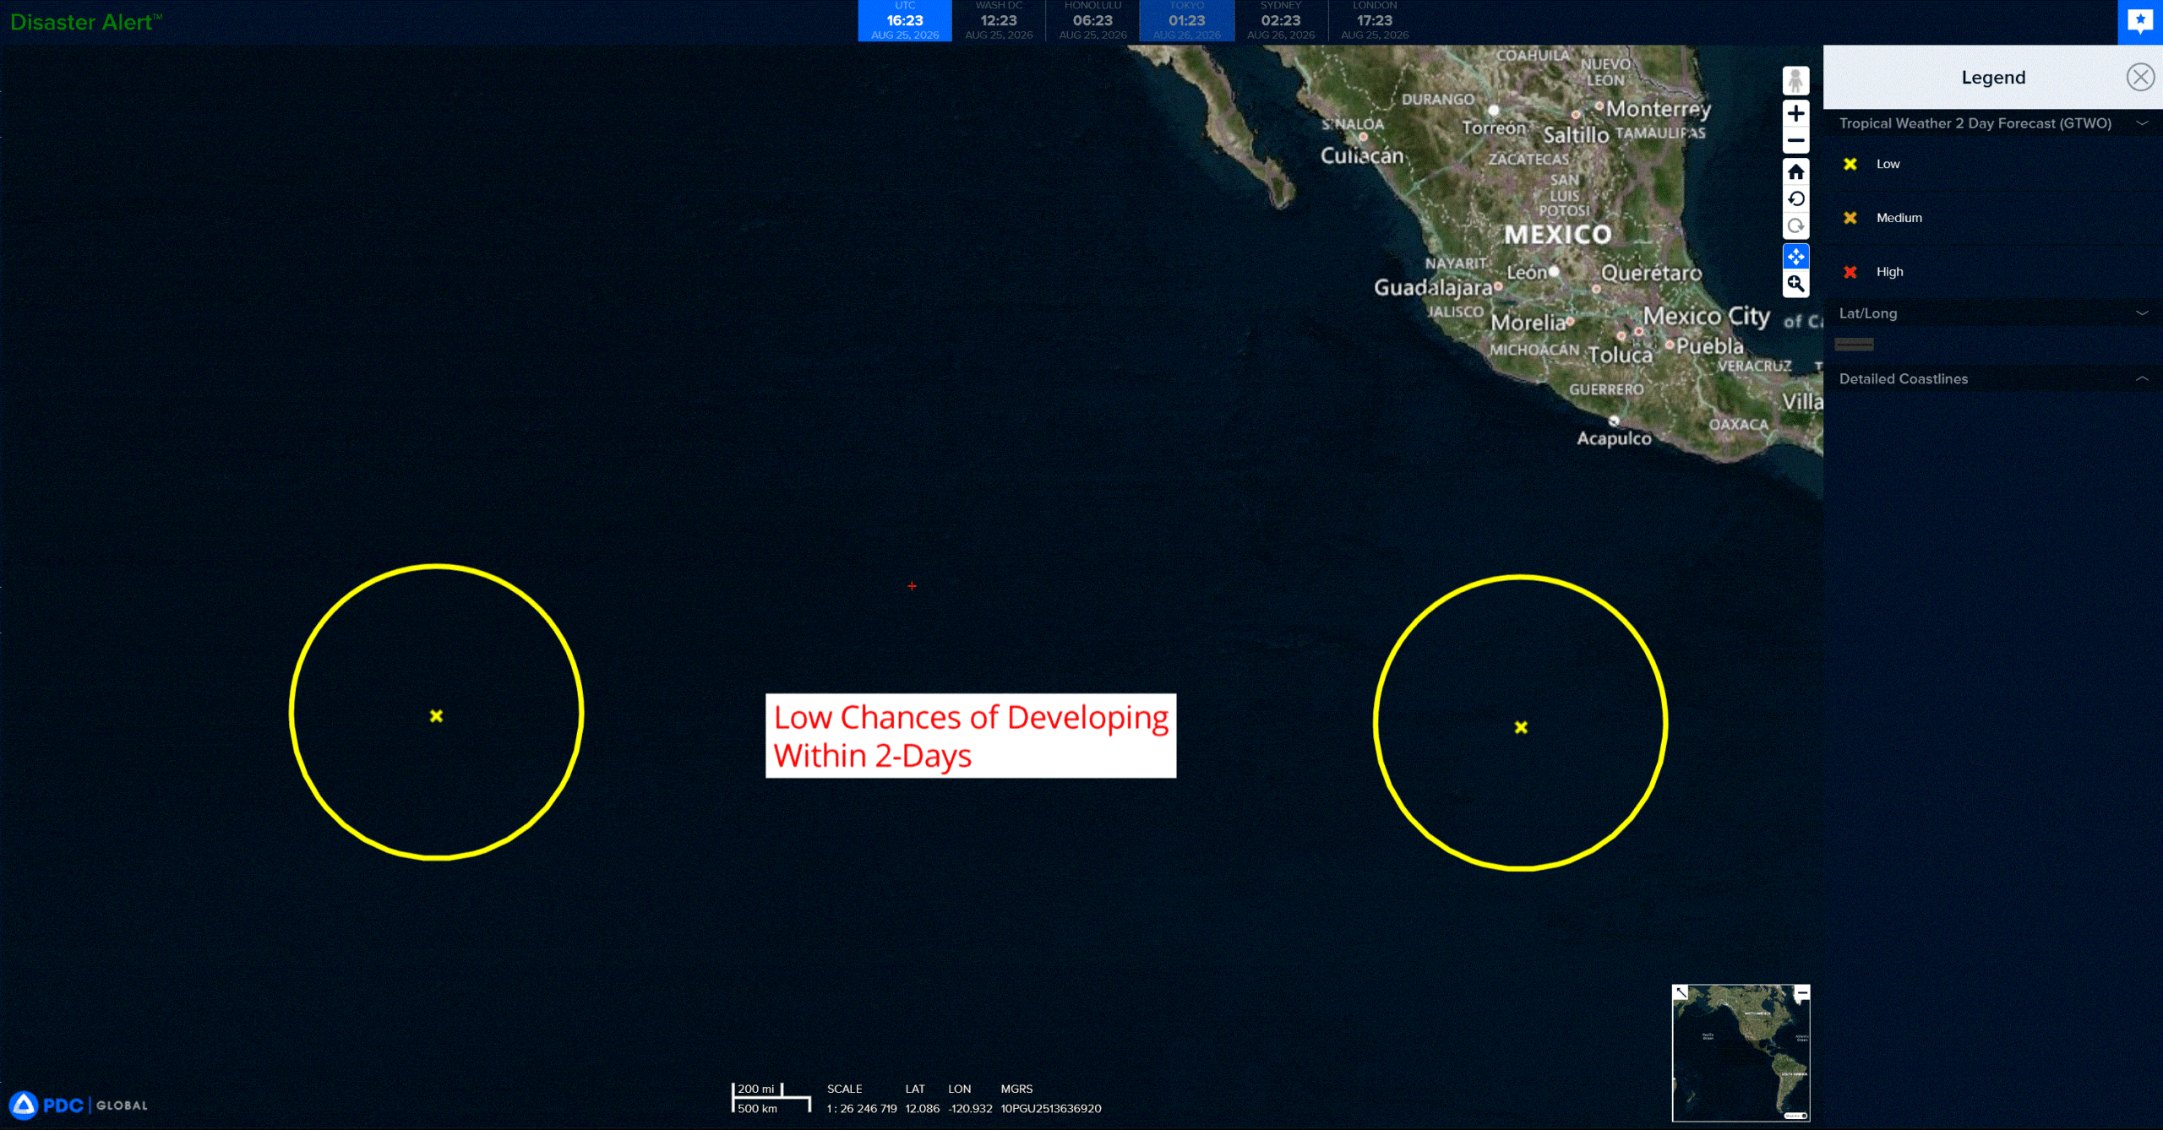This screenshot has width=2163, height=1130.
Task: Click the longitude value -120.932
Action: pyautogui.click(x=970, y=1109)
